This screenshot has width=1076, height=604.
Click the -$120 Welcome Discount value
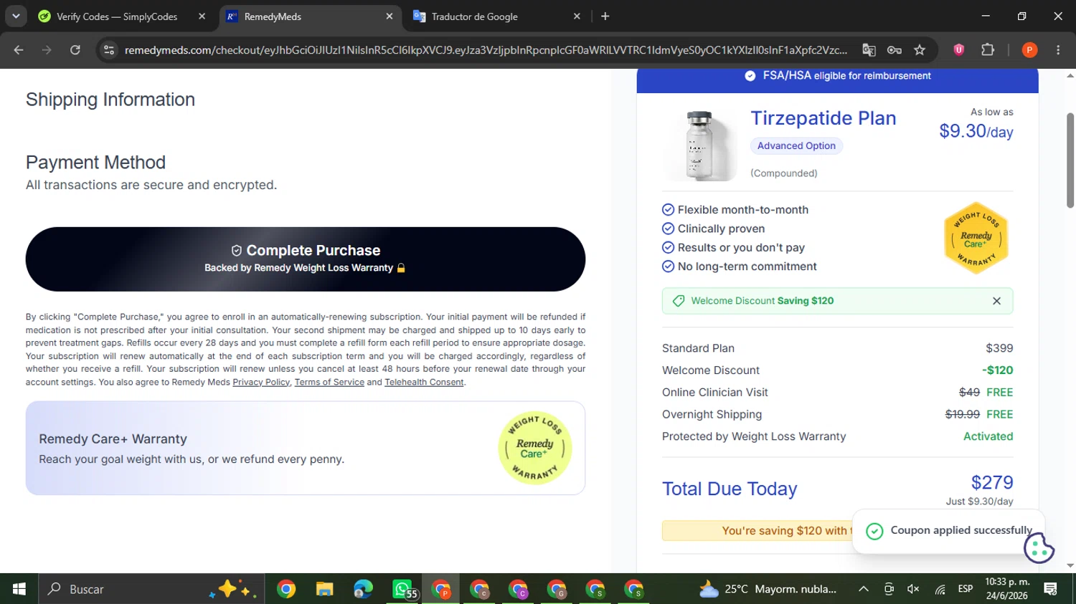point(998,370)
